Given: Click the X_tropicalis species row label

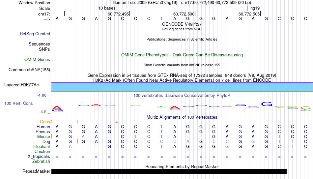Looking at the screenshot, I should tap(39, 157).
